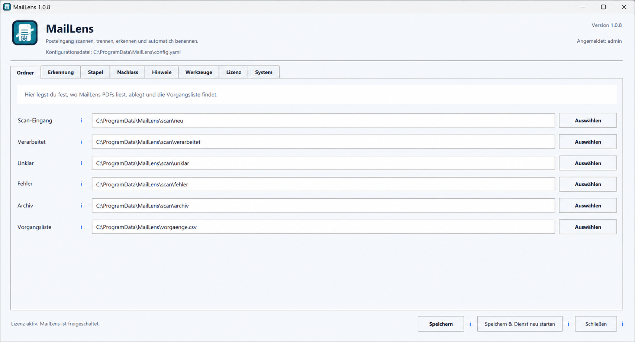Show info for the Speichern button
Screen dimensions: 635x342
pyautogui.click(x=470, y=324)
